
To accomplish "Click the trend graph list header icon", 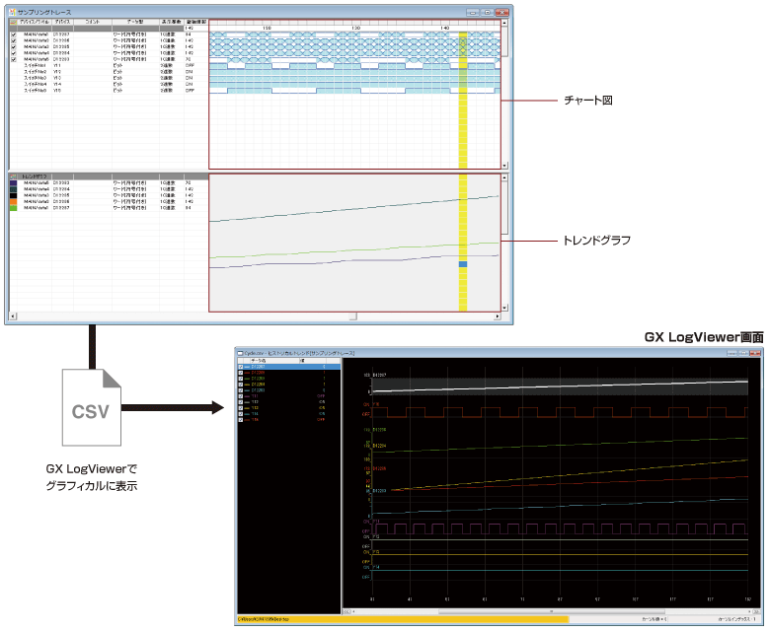I will pos(13,176).
